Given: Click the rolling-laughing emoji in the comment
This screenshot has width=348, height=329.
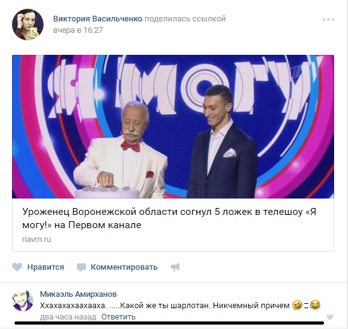Looking at the screenshot, I should pos(297,305).
